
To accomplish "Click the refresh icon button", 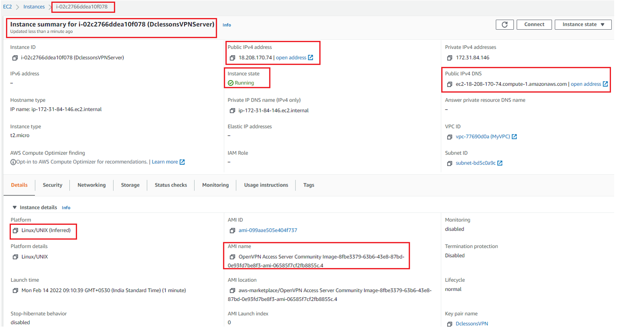I will pyautogui.click(x=505, y=24).
